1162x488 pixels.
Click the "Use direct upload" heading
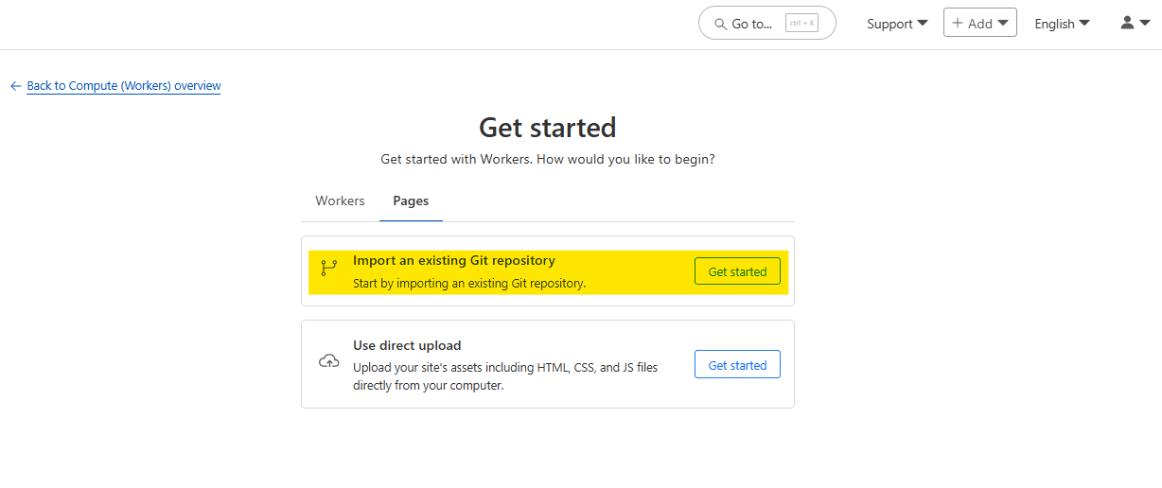click(407, 345)
